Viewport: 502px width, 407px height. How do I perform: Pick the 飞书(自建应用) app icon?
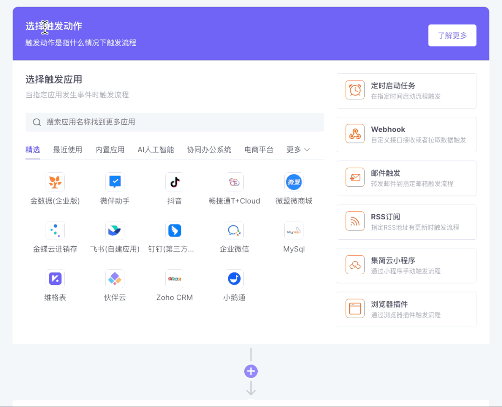point(114,230)
